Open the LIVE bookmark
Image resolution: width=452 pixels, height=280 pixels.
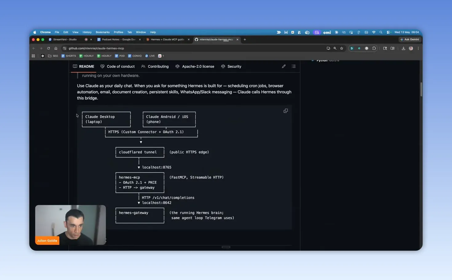[150, 56]
